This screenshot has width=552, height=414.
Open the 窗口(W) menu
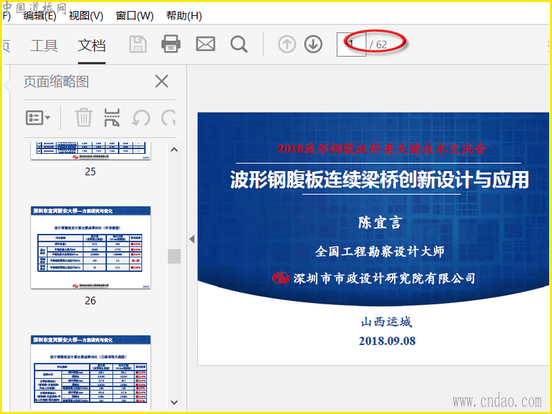(135, 16)
